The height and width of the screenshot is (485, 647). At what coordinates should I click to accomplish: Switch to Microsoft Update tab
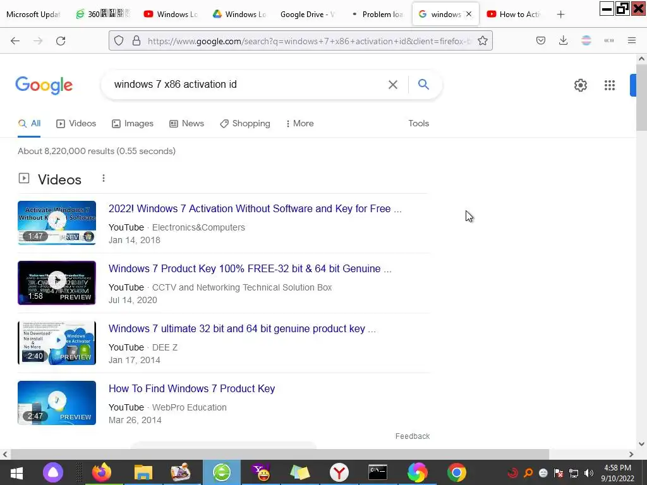[33, 15]
